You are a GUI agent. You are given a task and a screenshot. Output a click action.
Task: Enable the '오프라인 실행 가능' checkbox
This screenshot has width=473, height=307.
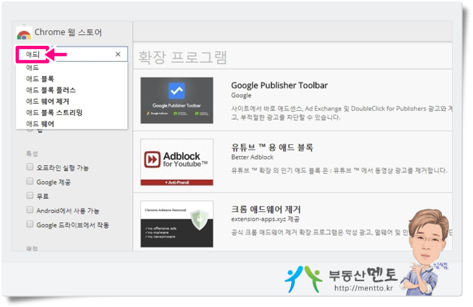30,167
